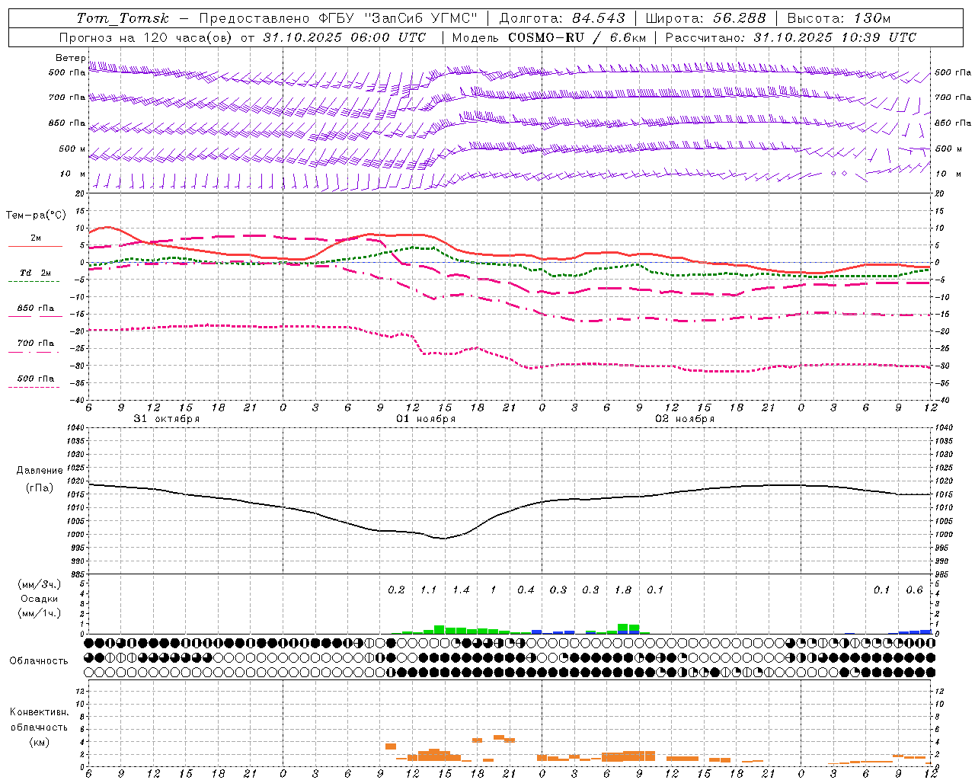The height and width of the screenshot is (780, 975).
Task: Click the 0.2 three-hour precipitation value
Action: coord(396,590)
